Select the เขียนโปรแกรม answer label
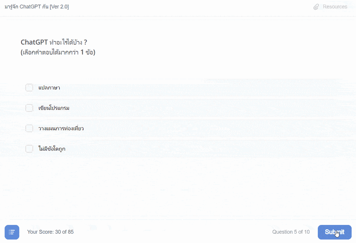The image size is (356, 243). pos(54,108)
